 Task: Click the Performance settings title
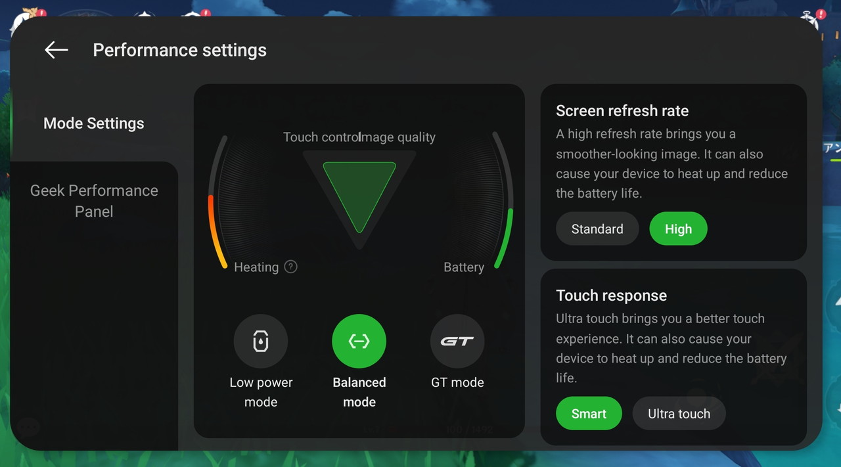coord(179,50)
